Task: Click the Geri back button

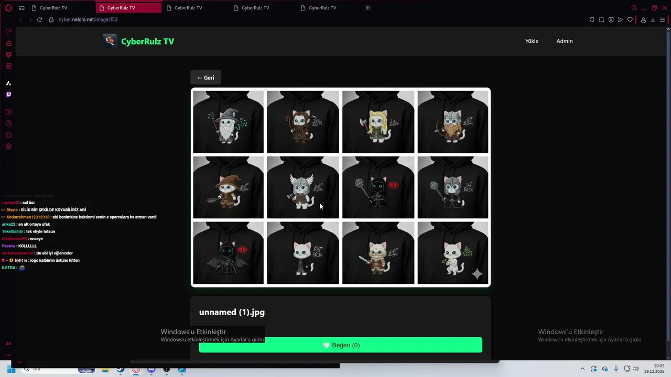Action: pos(205,77)
